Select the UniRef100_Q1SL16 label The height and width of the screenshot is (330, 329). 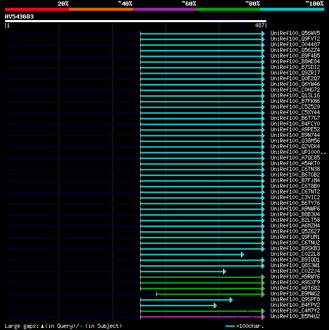[295, 96]
